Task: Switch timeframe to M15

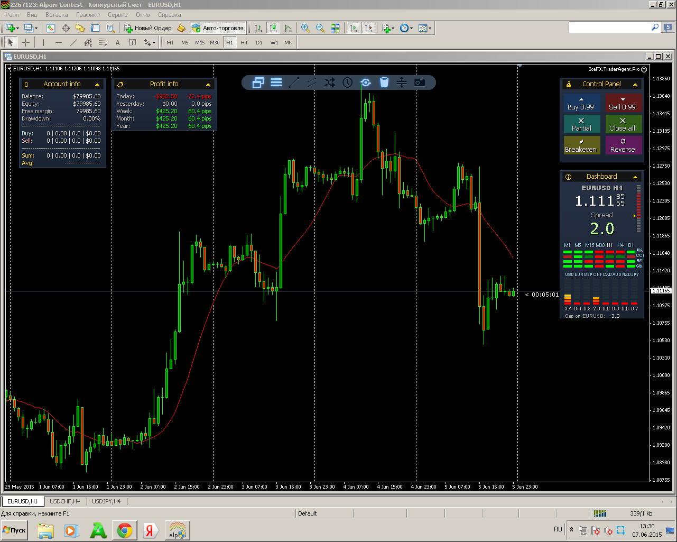Action: click(x=200, y=42)
